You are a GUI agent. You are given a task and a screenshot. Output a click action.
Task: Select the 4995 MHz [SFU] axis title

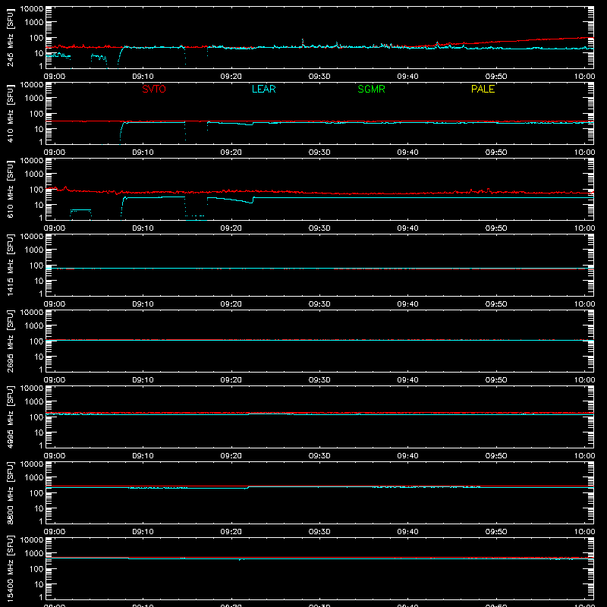point(10,417)
